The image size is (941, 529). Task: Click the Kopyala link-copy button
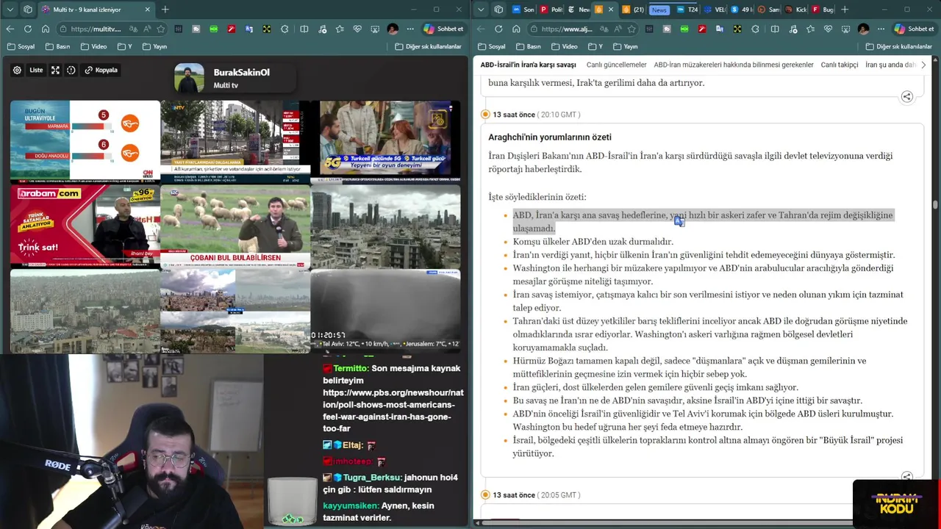[101, 70]
